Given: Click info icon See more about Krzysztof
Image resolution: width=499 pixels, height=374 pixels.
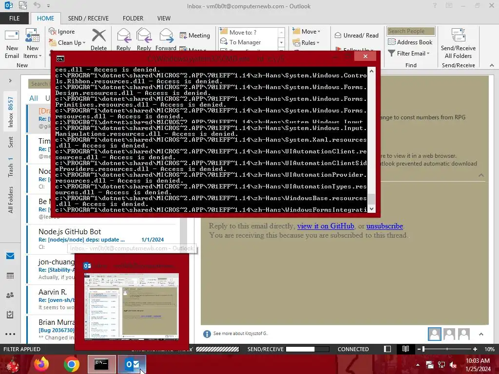Looking at the screenshot, I should [x=207, y=334].
